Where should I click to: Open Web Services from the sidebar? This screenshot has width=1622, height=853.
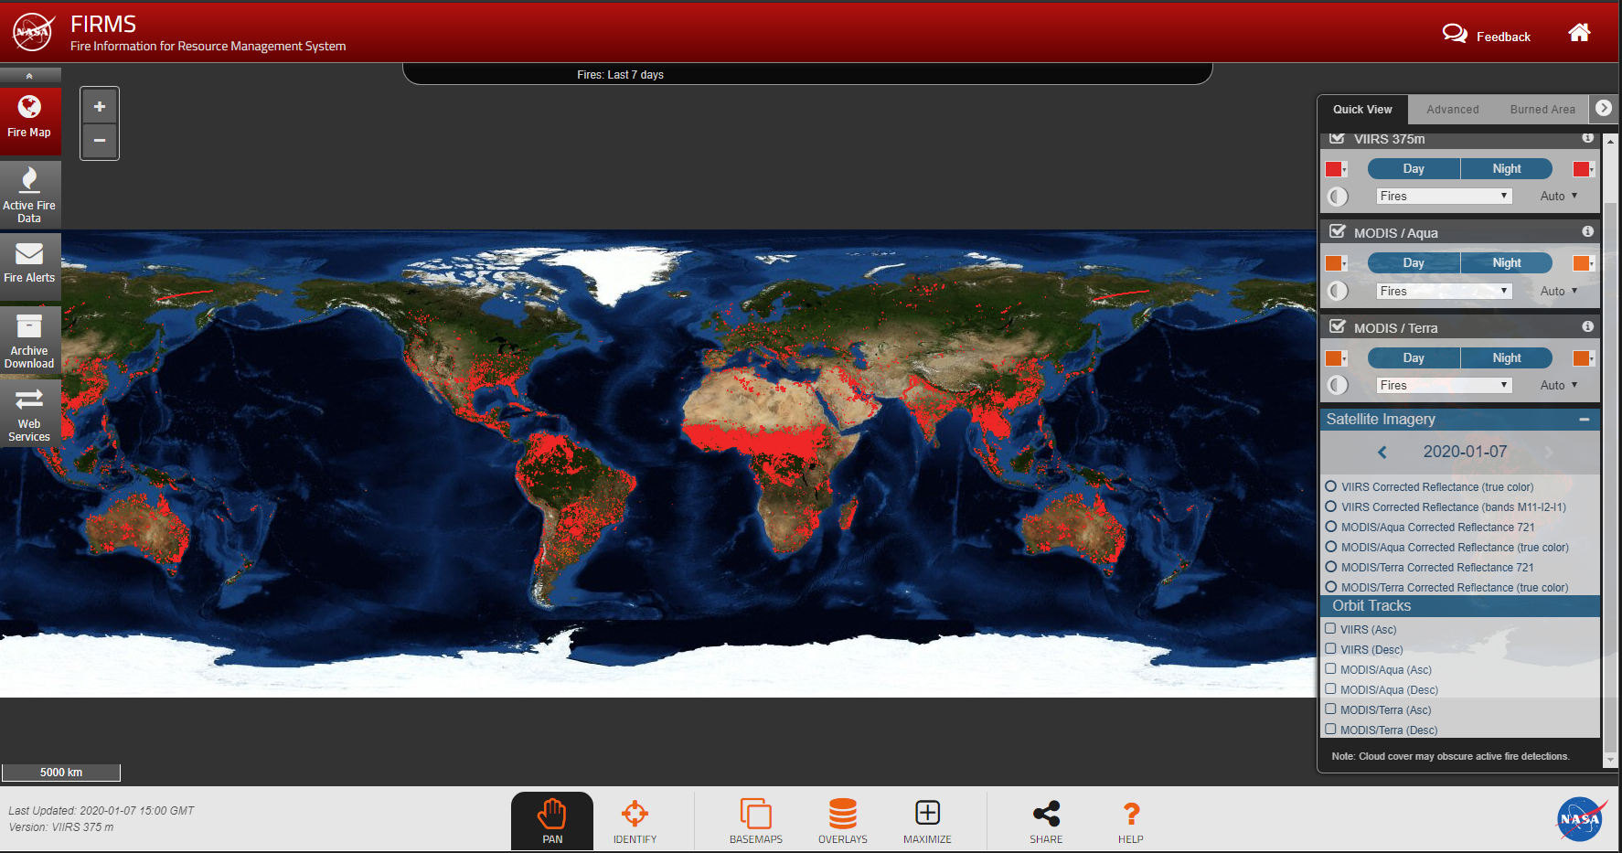pos(29,413)
